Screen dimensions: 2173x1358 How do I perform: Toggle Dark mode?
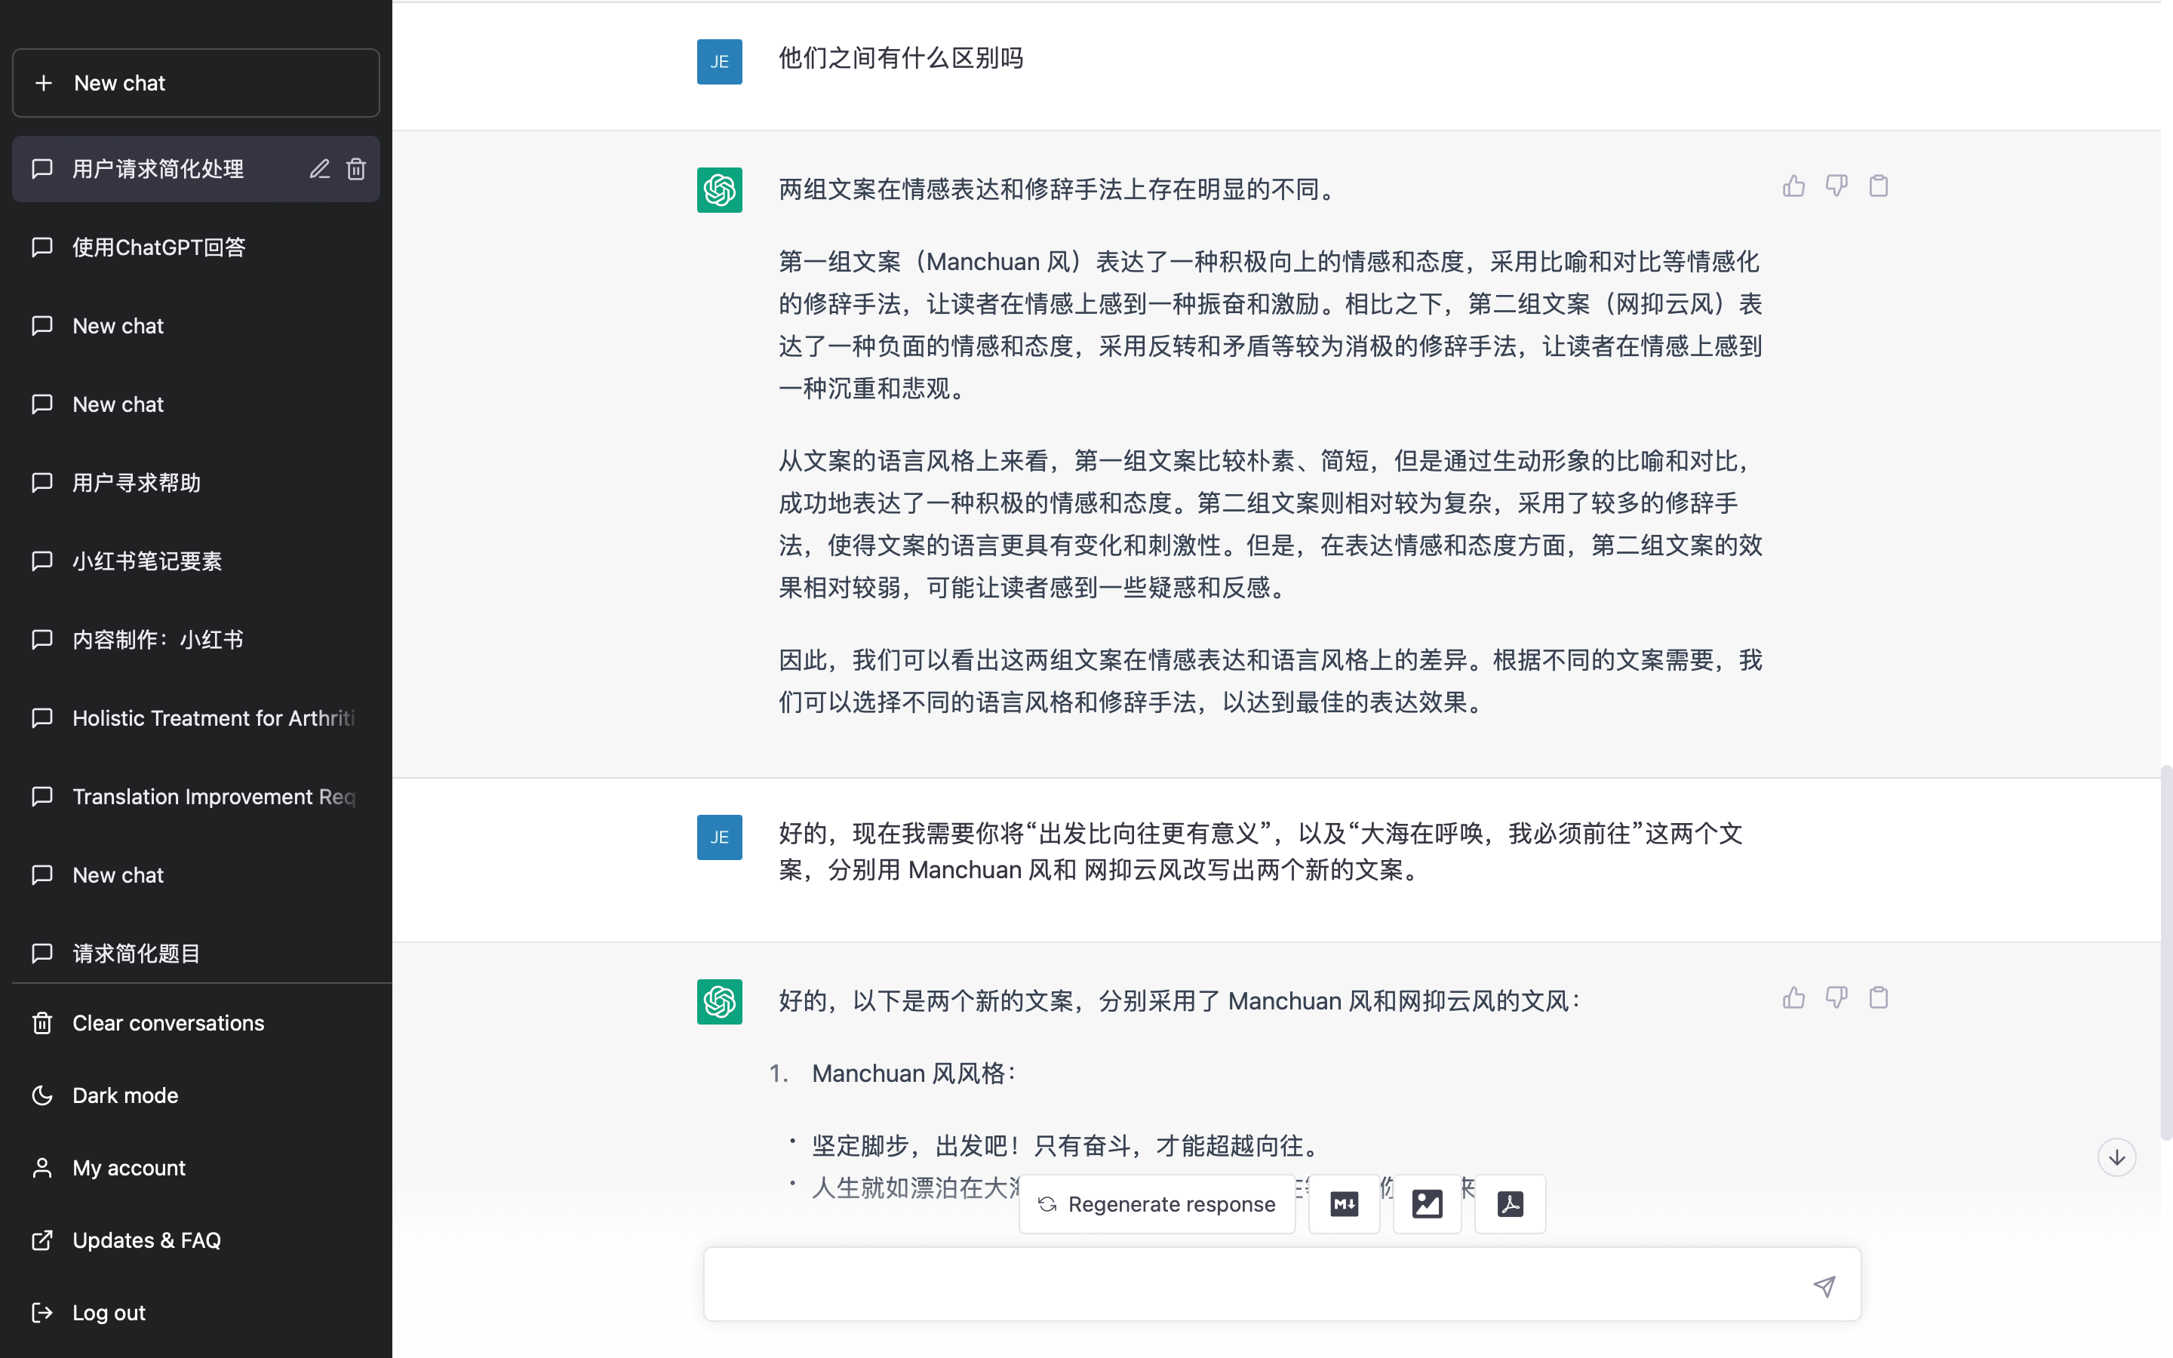(195, 1095)
